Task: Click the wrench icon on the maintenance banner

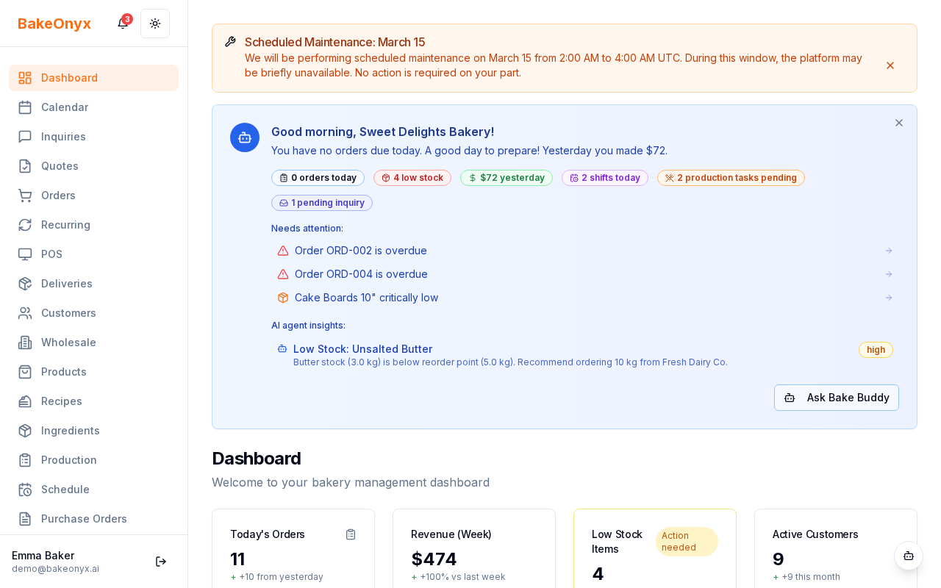Action: (x=230, y=42)
